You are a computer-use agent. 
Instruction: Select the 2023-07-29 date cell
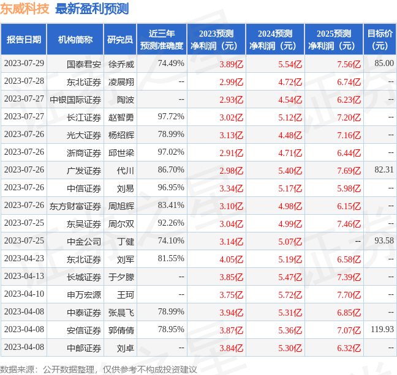pos(24,64)
